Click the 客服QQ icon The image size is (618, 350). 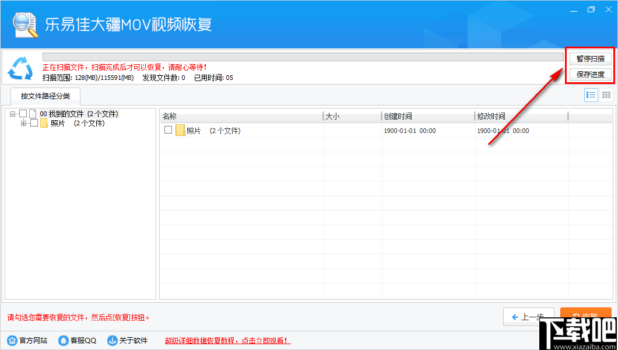click(x=63, y=340)
